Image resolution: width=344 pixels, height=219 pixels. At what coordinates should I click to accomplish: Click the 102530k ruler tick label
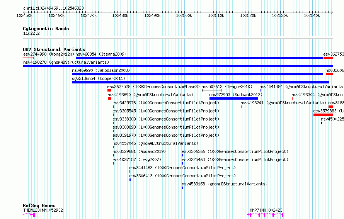tap(280, 15)
